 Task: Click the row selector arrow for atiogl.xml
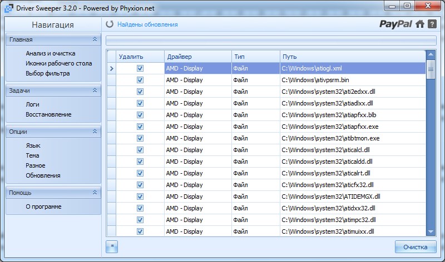click(112, 68)
